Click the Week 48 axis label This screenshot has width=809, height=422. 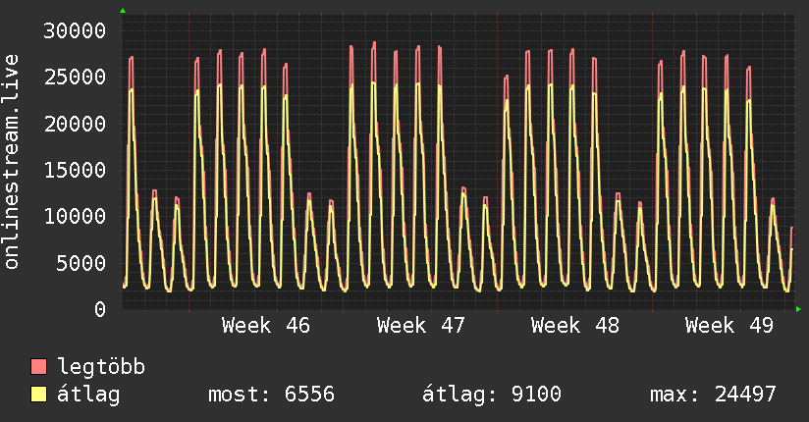pyautogui.click(x=575, y=325)
